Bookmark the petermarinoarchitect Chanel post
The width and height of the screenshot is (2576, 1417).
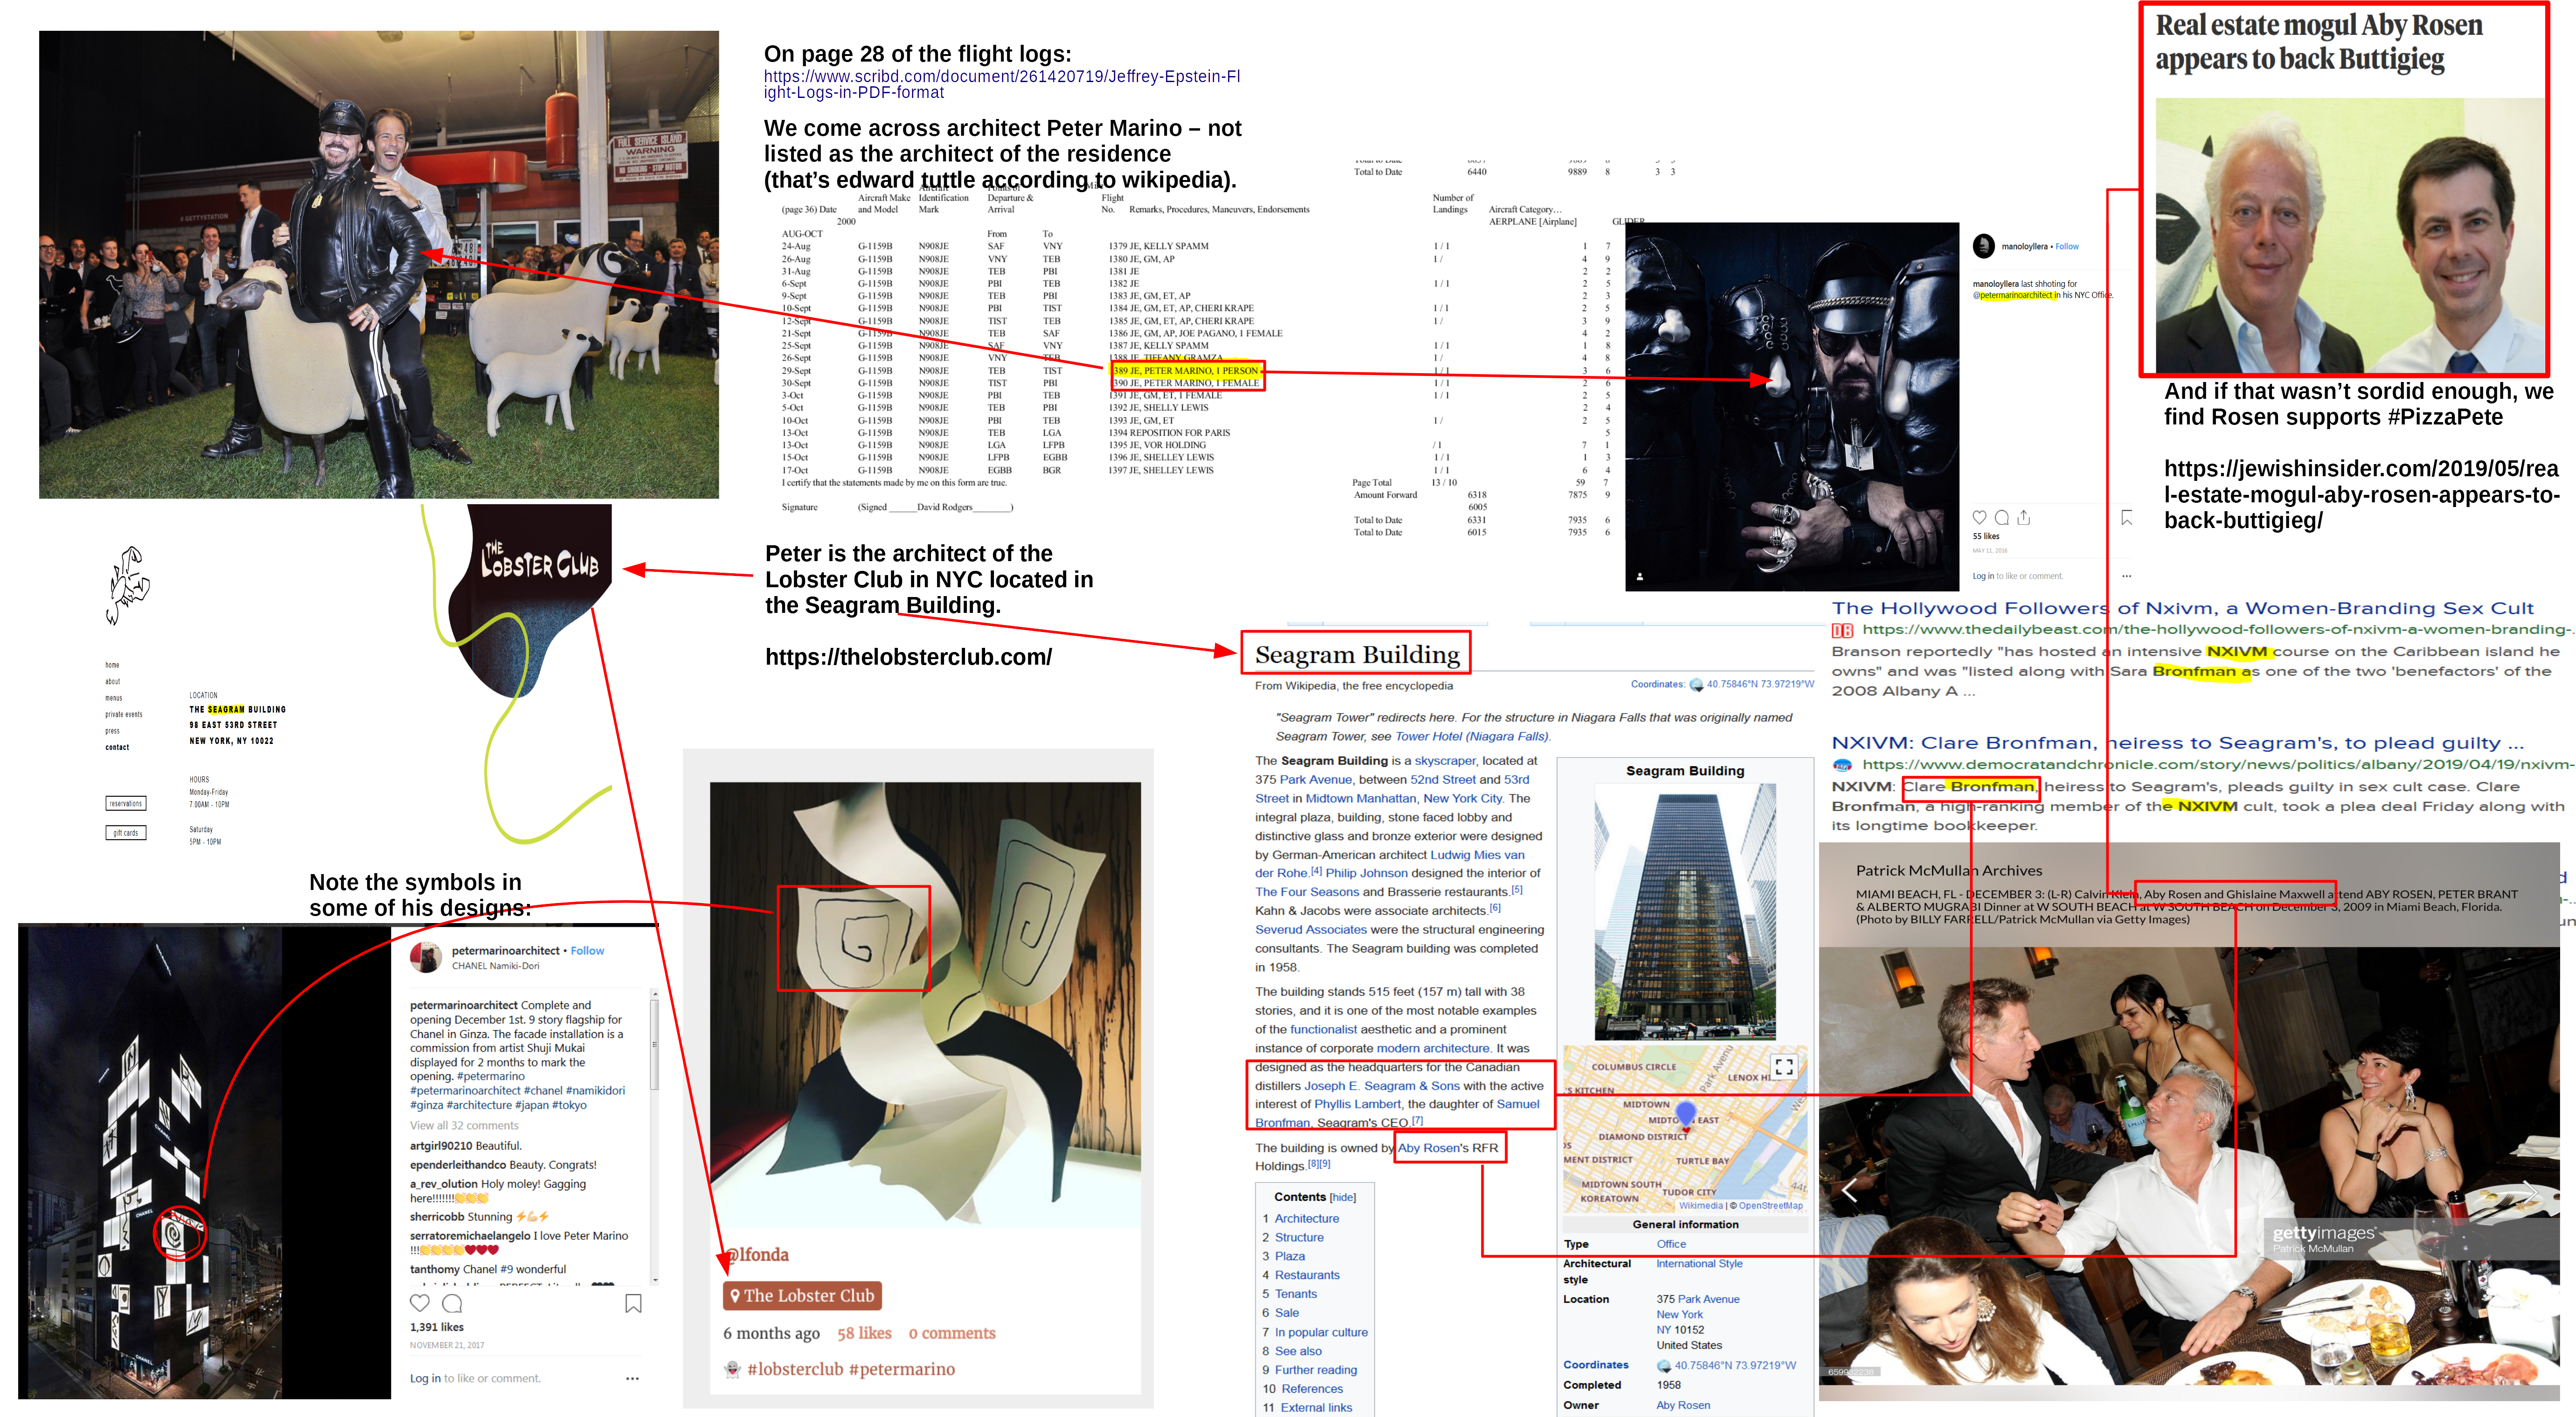pyautogui.click(x=633, y=1303)
